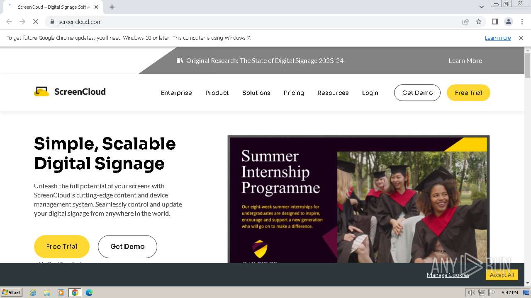Follow the Learn more update link

click(x=498, y=38)
